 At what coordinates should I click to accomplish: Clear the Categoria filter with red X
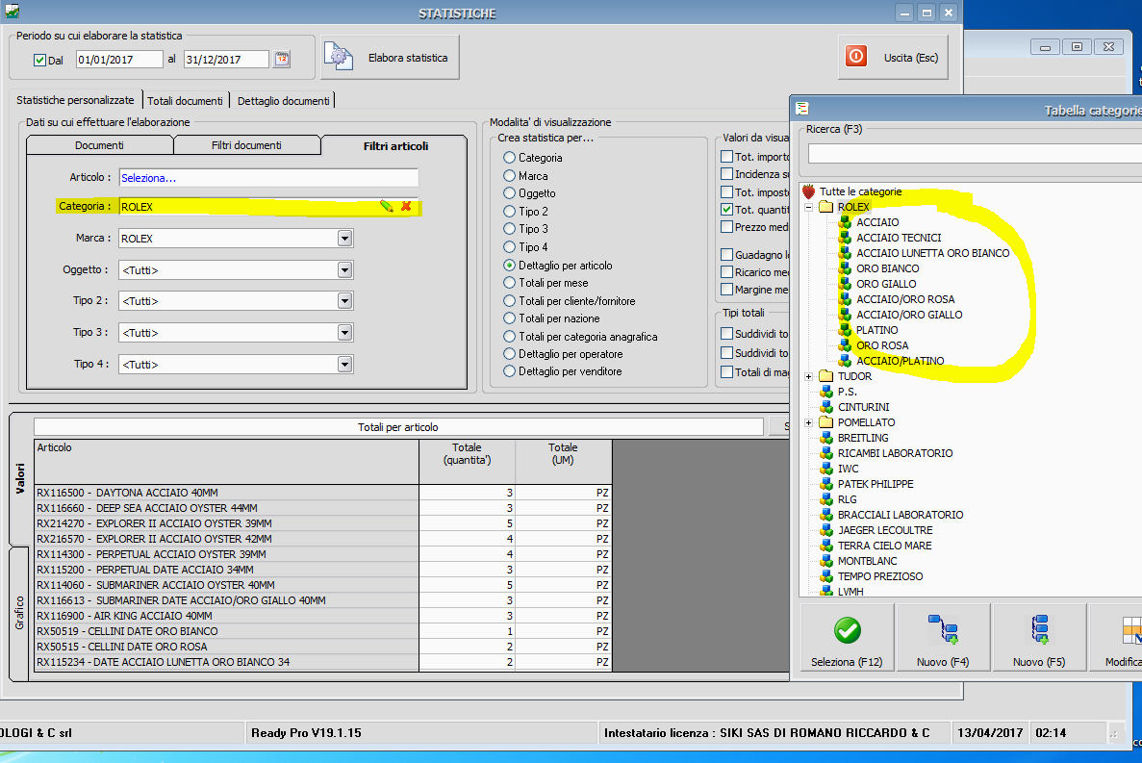406,207
